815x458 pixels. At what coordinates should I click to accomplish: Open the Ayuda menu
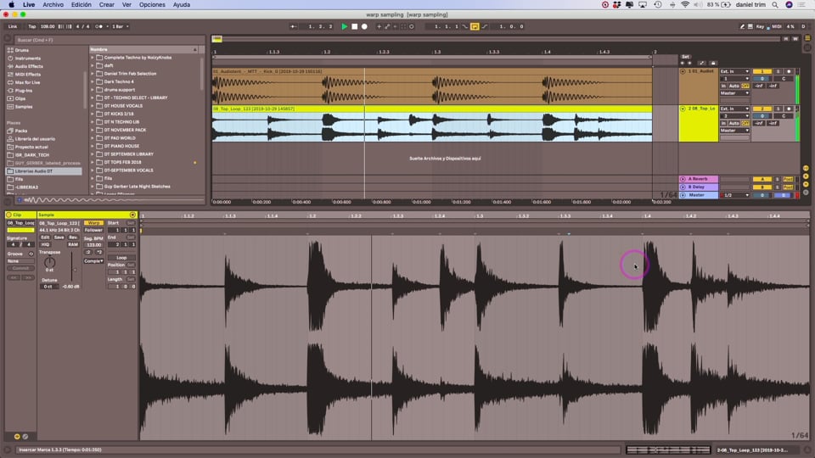[182, 5]
